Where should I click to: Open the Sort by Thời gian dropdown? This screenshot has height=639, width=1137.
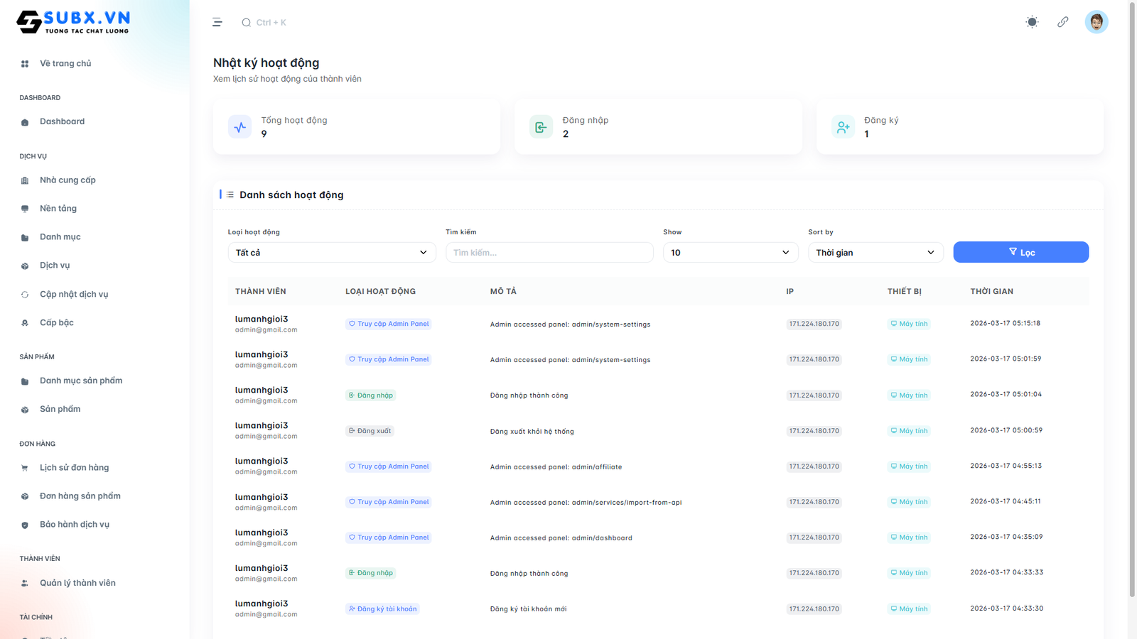pos(875,253)
